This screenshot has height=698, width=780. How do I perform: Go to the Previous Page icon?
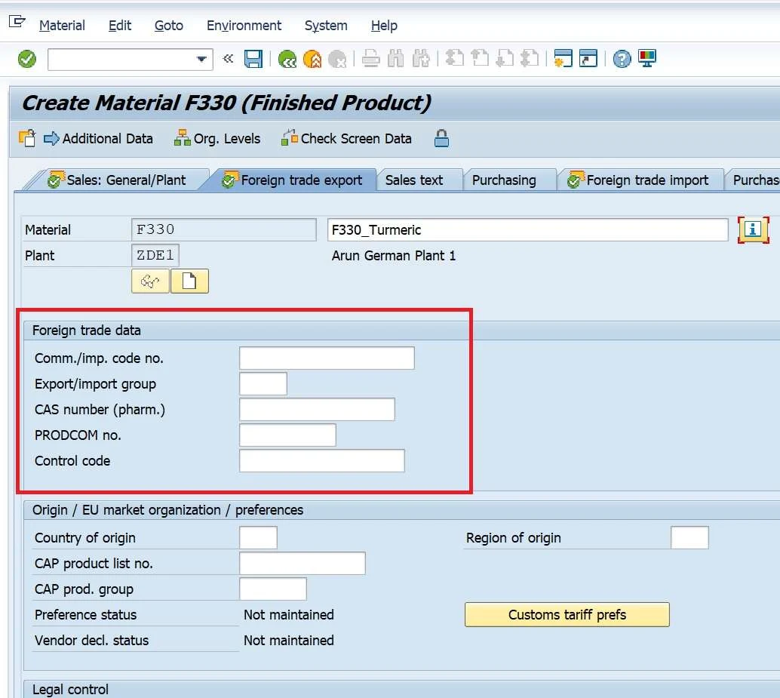pyautogui.click(x=480, y=59)
